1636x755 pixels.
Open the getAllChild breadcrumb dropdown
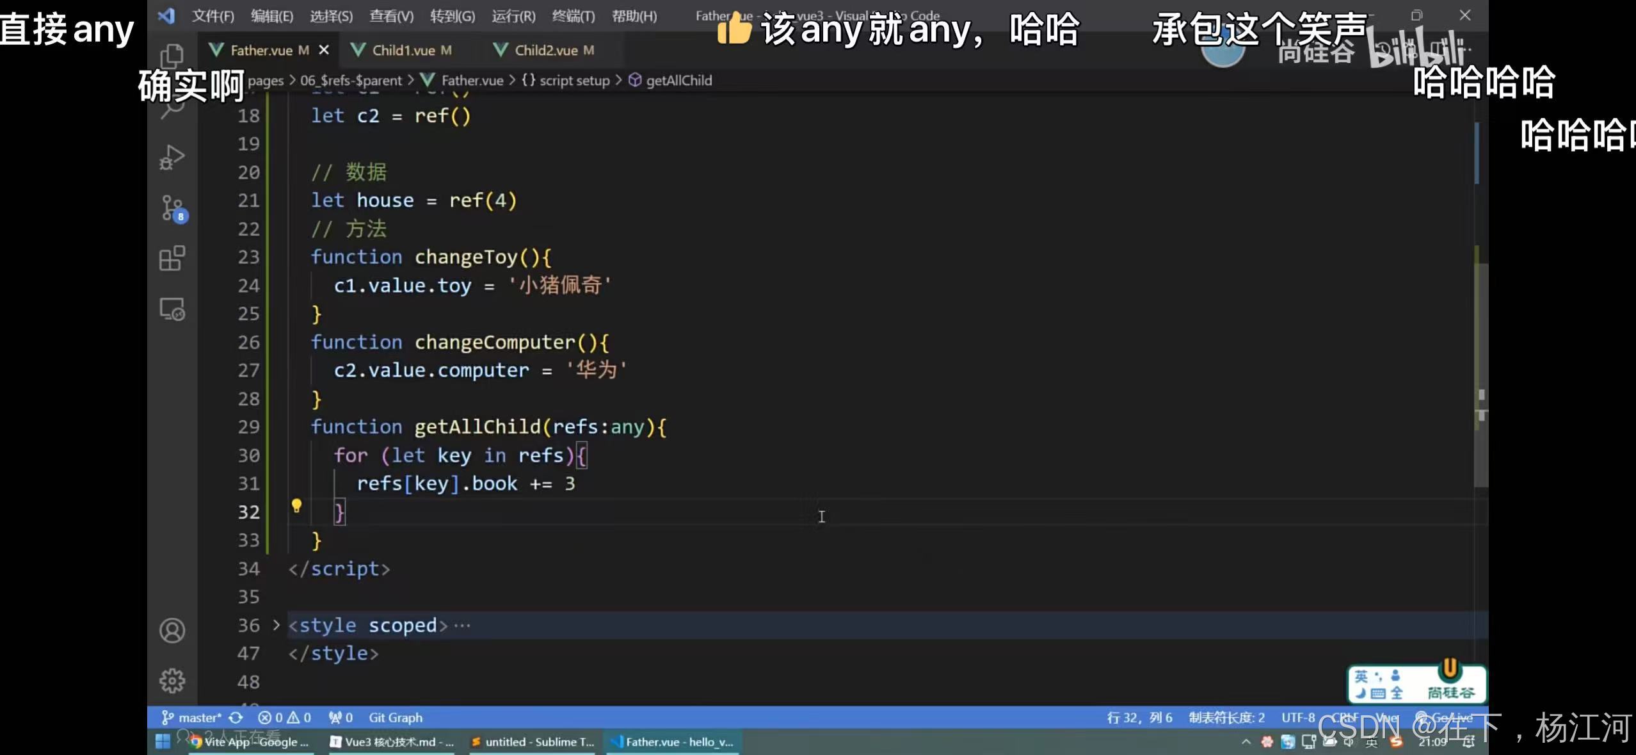tap(678, 81)
